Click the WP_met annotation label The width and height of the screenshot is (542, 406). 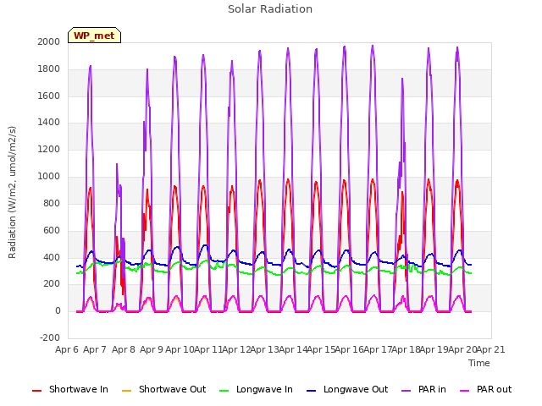click(94, 36)
